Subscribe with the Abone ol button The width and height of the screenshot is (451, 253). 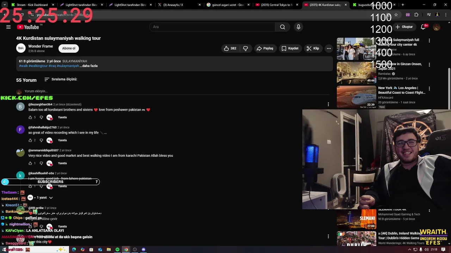(x=69, y=48)
